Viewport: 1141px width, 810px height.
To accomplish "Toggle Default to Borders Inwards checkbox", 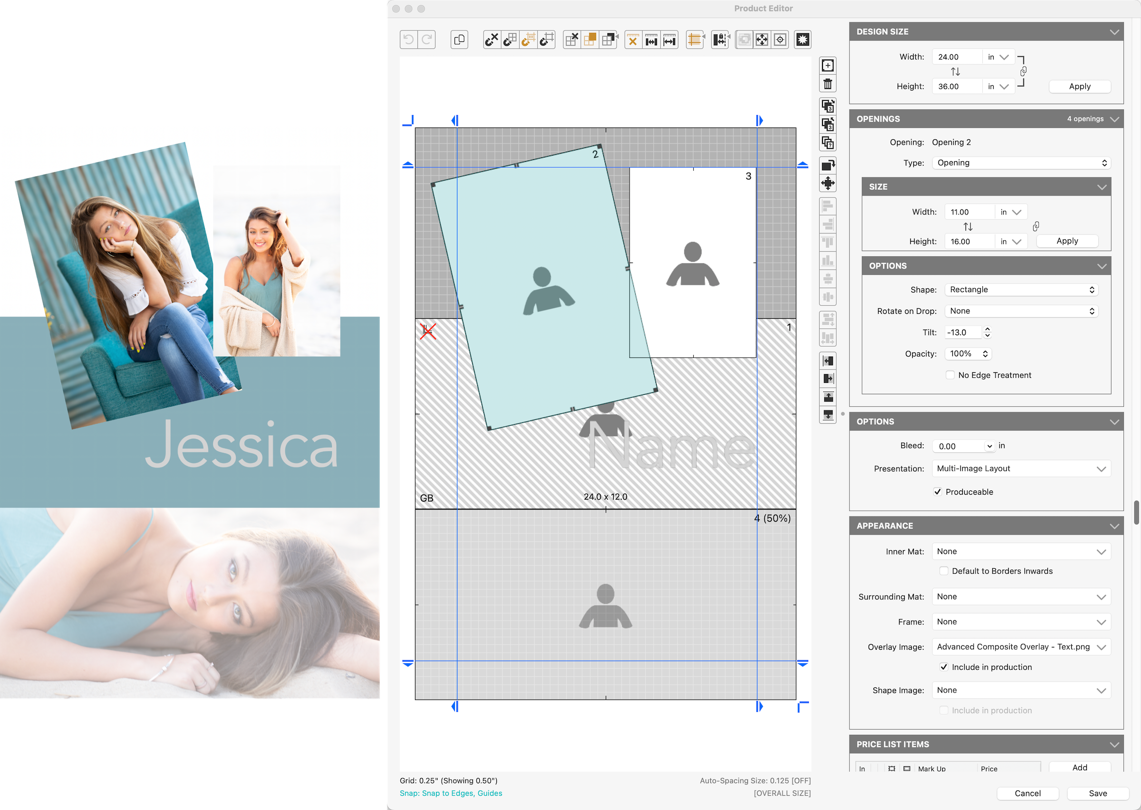I will pyautogui.click(x=944, y=571).
